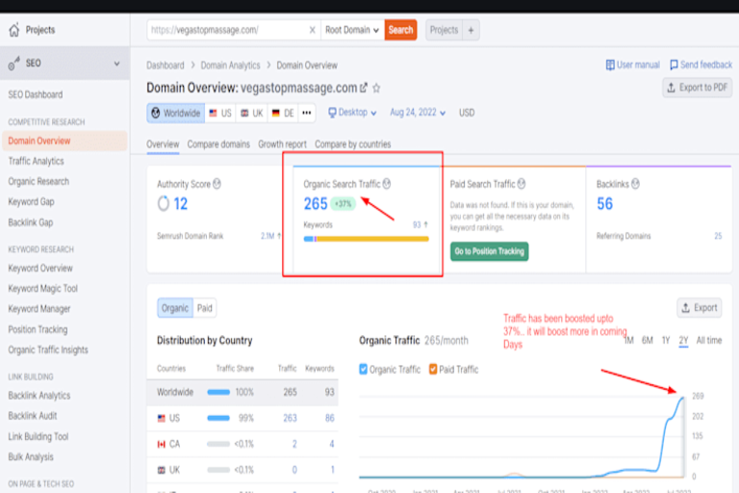Export the organic traffic chart data
This screenshot has width=739, height=493.
(700, 308)
